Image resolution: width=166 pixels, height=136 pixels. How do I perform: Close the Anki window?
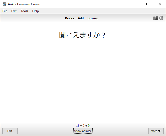[160, 4]
